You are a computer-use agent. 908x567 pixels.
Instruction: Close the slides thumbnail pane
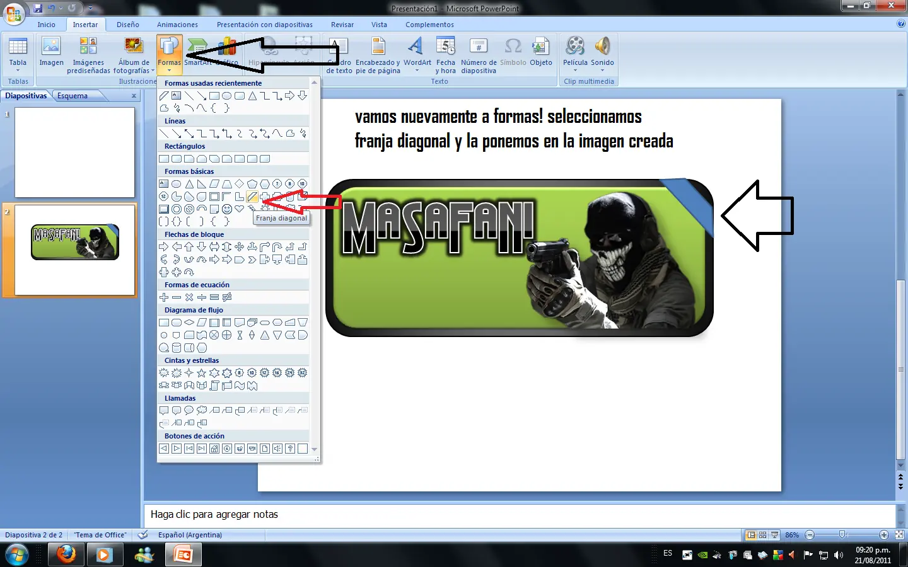[134, 96]
